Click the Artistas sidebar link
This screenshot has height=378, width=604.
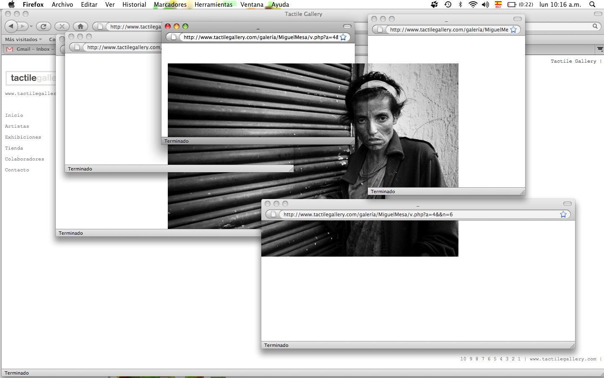tap(17, 126)
